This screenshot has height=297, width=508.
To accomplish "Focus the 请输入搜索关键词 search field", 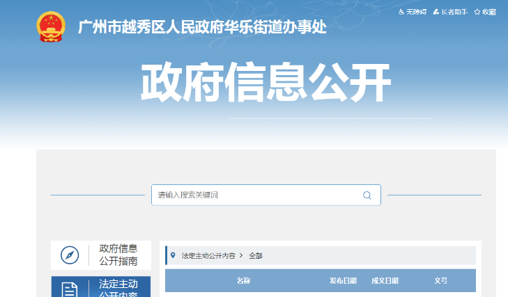I will click(254, 195).
